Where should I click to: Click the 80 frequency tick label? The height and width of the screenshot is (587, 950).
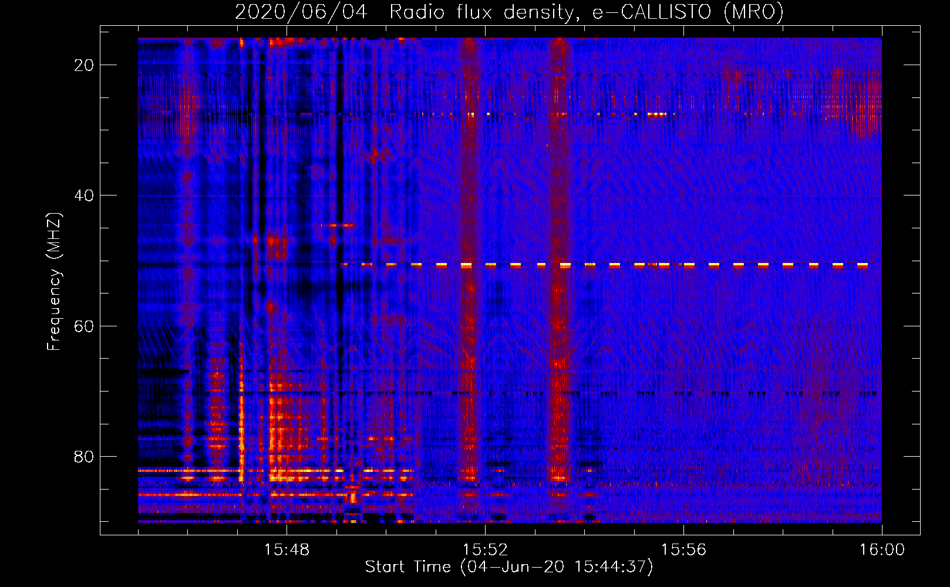click(x=84, y=457)
